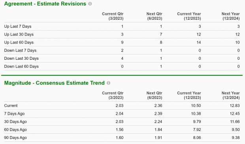Click 7 Days Ago value 2.04
Image resolution: width=245 pixels, height=144 pixels.
pyautogui.click(x=119, y=114)
